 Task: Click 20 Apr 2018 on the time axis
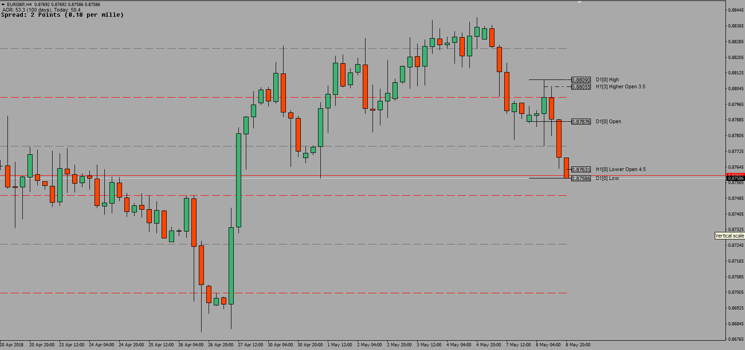(x=12, y=345)
